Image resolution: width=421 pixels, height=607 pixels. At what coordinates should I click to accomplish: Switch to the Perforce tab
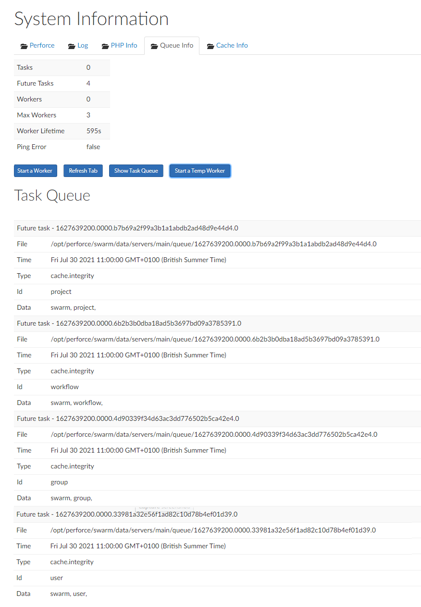pos(42,45)
